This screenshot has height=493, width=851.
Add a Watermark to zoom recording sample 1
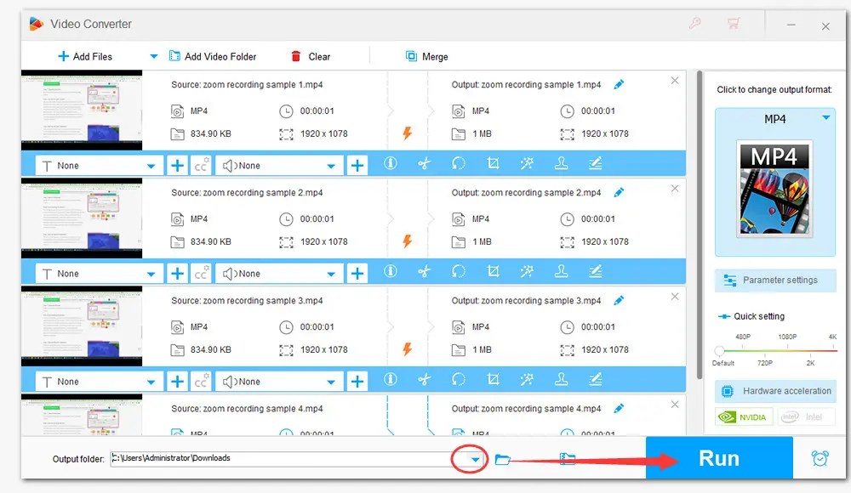tap(563, 165)
